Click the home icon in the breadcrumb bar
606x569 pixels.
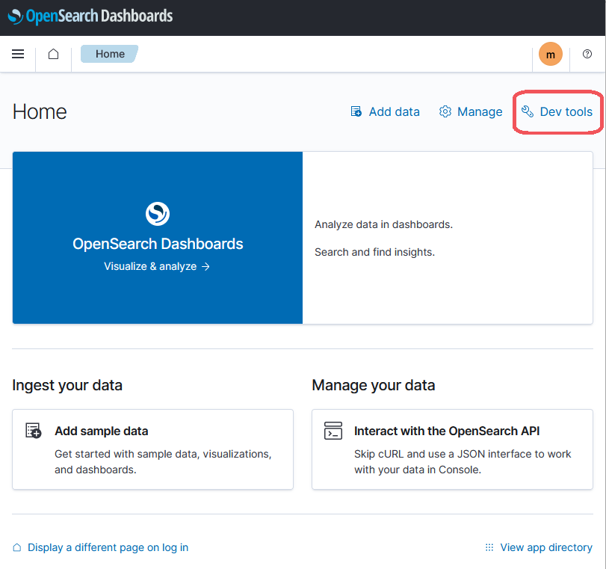pos(52,53)
